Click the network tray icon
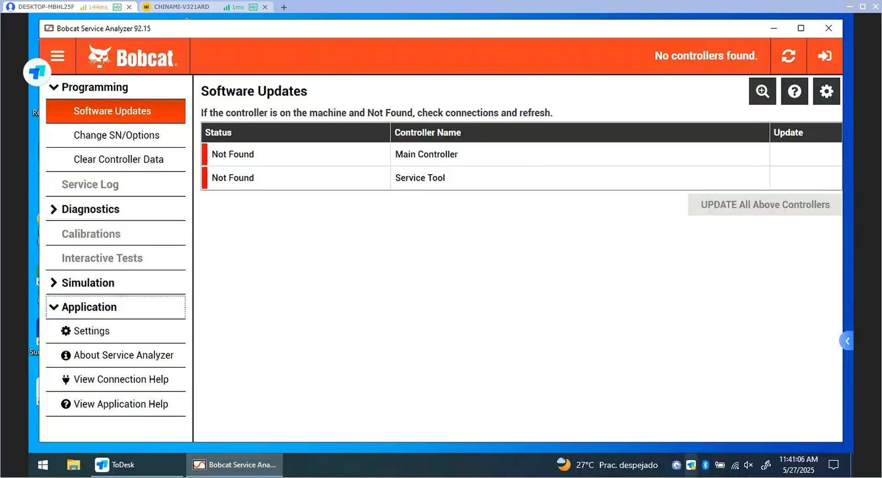Screen dimensions: 882x478 coord(735,465)
